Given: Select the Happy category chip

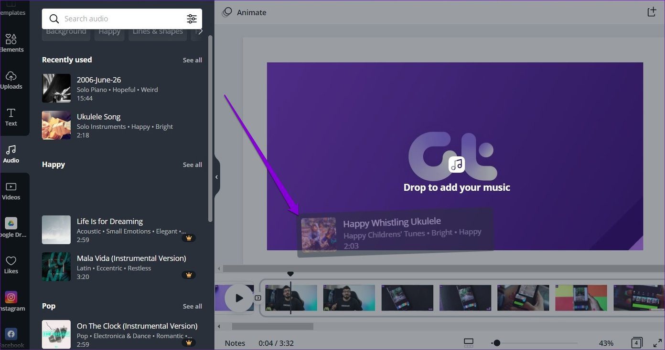Looking at the screenshot, I should pos(109,31).
